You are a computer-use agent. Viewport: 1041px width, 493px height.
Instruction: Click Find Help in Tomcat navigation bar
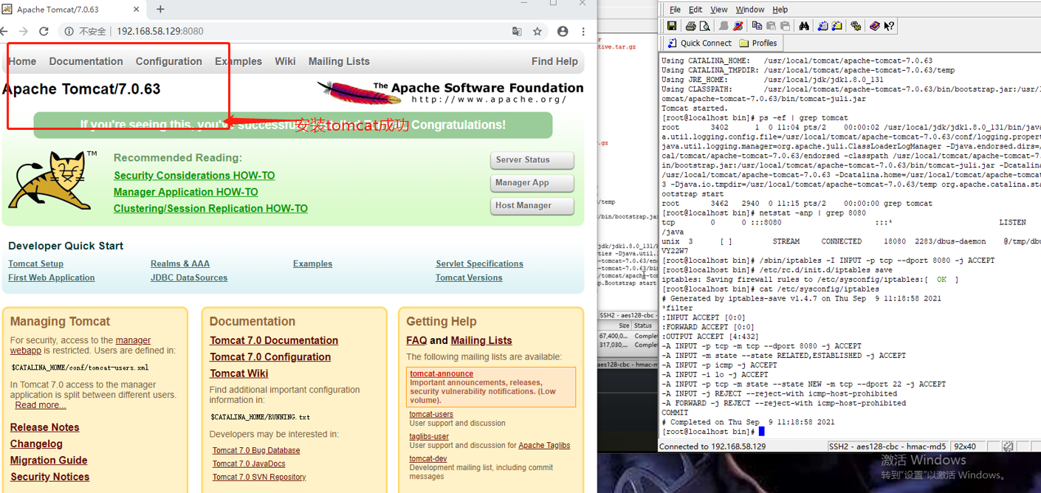tap(554, 61)
